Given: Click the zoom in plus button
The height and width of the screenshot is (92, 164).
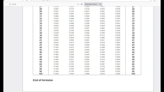Looking at the screenshot, I should click(x=82, y=4).
